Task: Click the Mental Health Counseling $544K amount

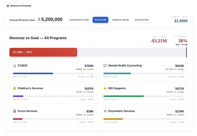Action: pyautogui.click(x=180, y=66)
